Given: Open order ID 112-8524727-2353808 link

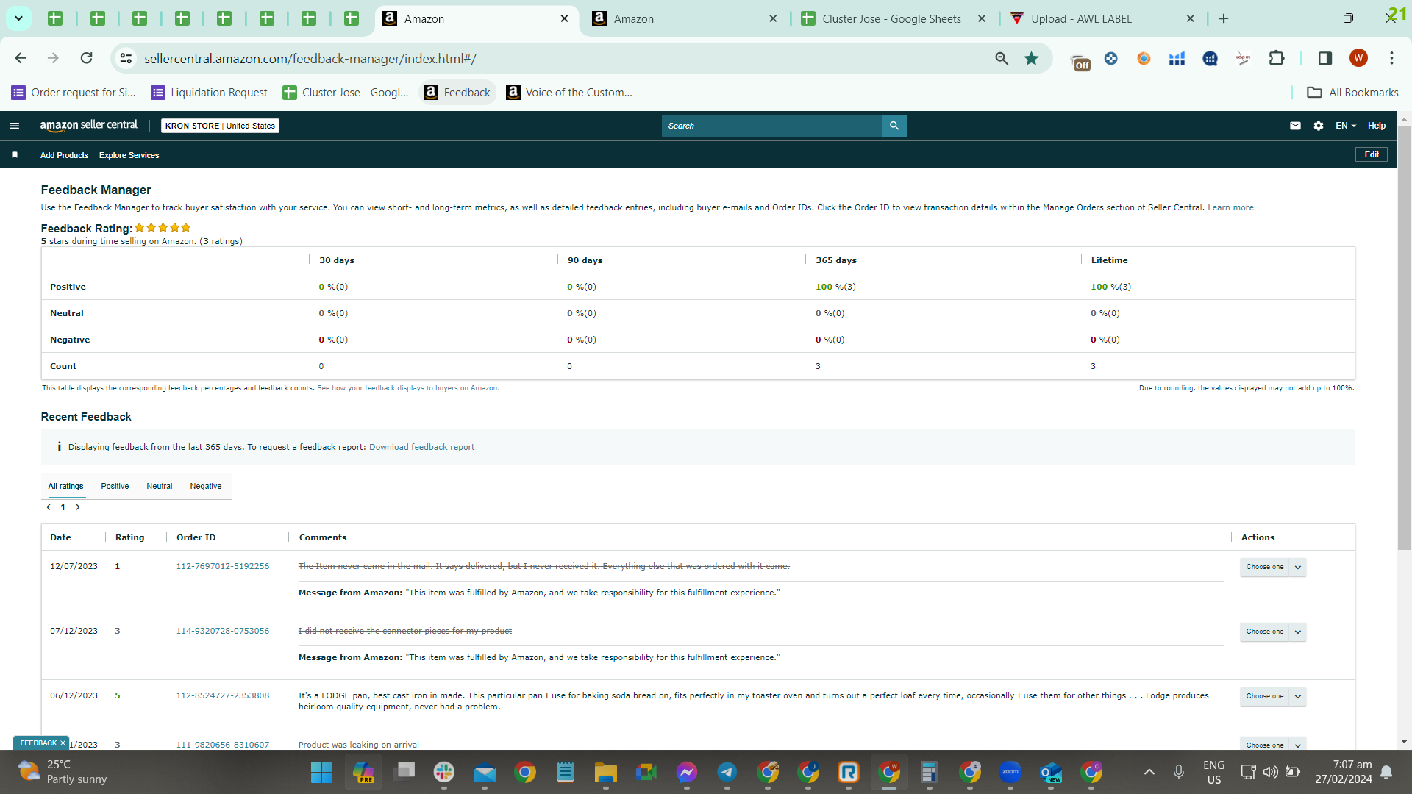Looking at the screenshot, I should (x=223, y=695).
